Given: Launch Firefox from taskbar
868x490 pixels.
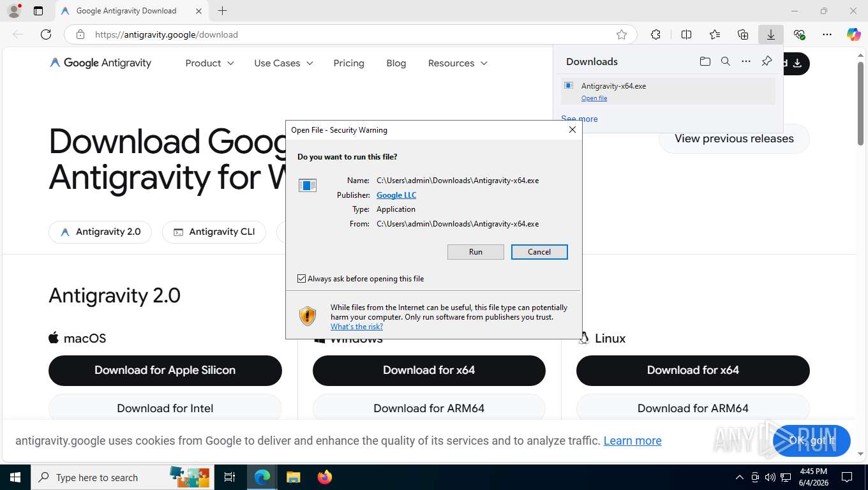Looking at the screenshot, I should [325, 477].
